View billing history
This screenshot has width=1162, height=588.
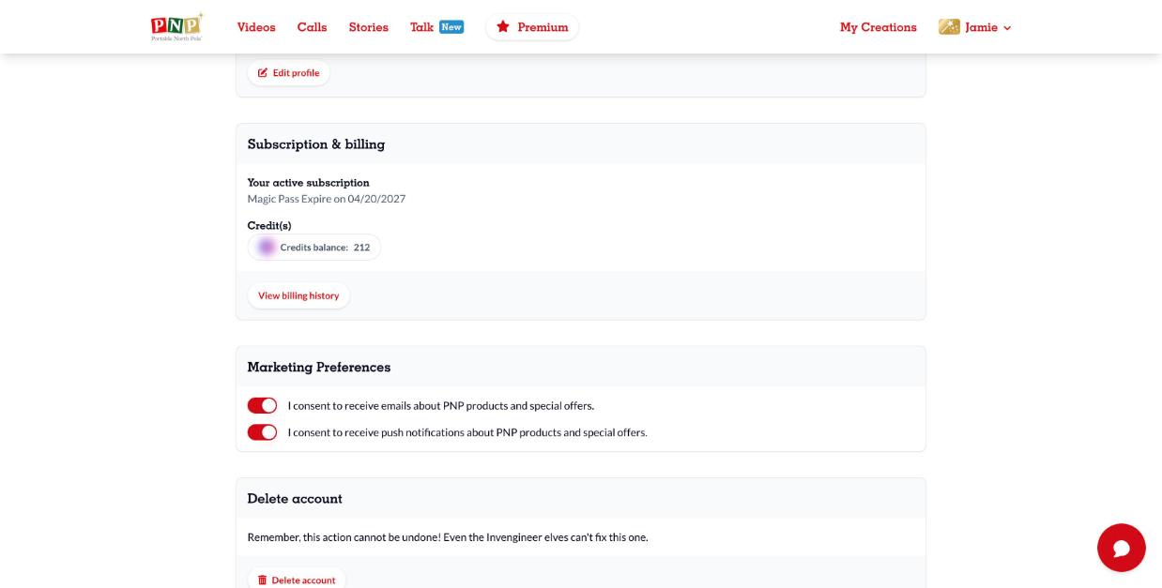click(x=298, y=296)
